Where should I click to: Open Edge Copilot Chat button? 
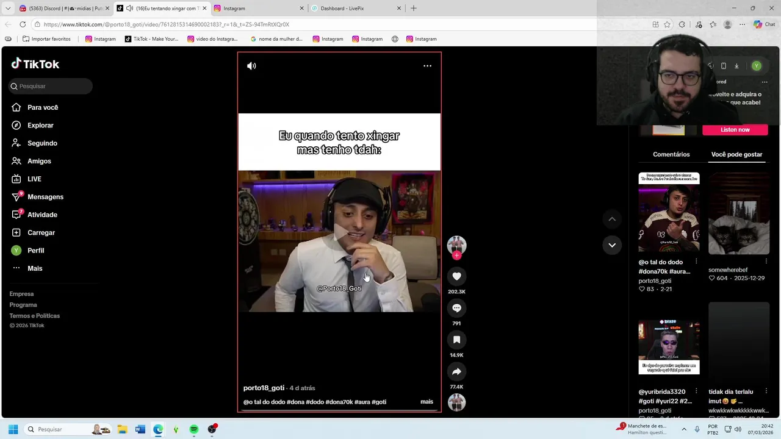pyautogui.click(x=764, y=24)
